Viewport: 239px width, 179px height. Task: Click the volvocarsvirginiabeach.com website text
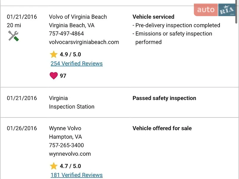pyautogui.click(x=84, y=42)
